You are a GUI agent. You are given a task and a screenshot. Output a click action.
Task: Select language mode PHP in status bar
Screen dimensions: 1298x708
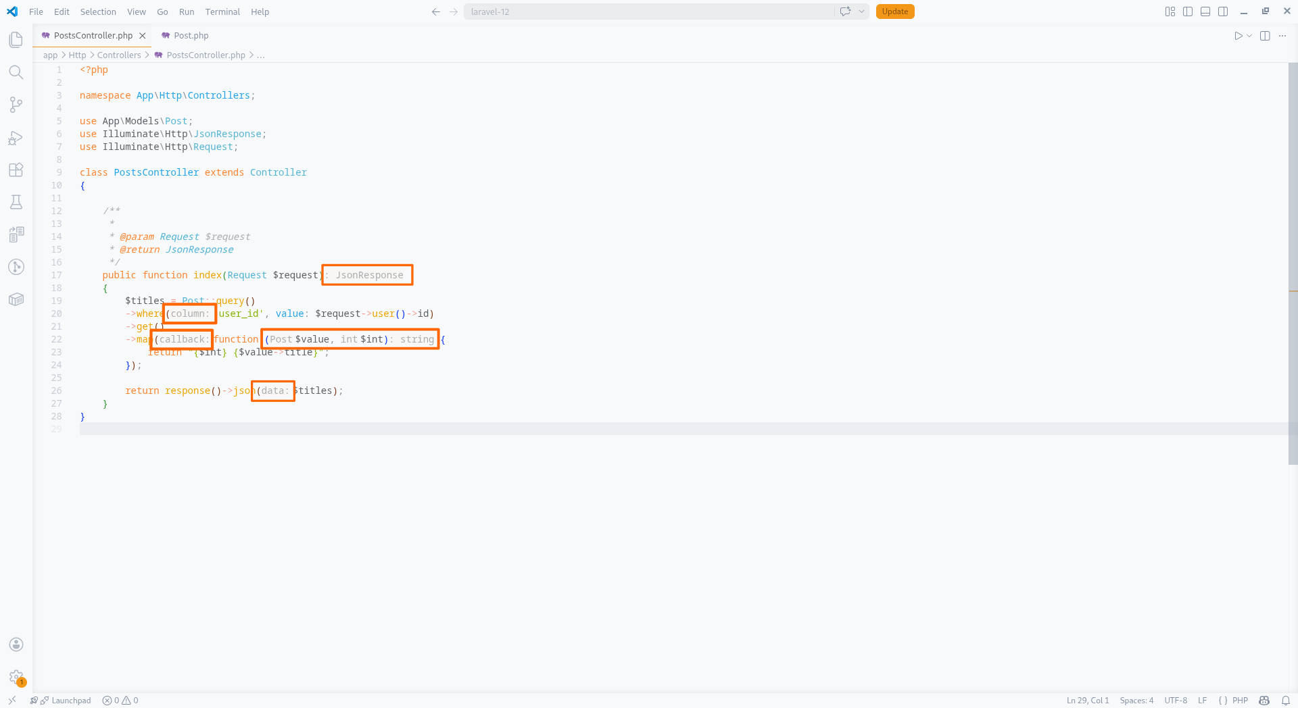tap(1240, 701)
